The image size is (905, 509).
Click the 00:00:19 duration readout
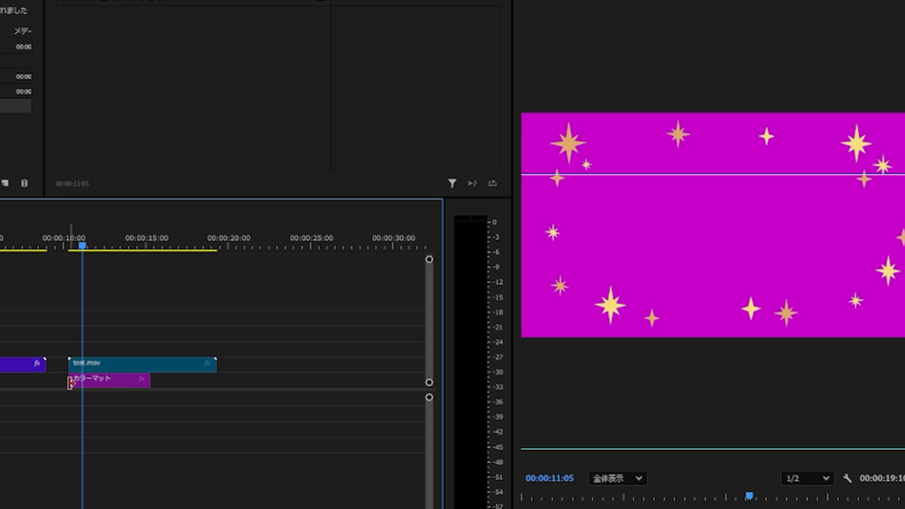pyautogui.click(x=882, y=478)
